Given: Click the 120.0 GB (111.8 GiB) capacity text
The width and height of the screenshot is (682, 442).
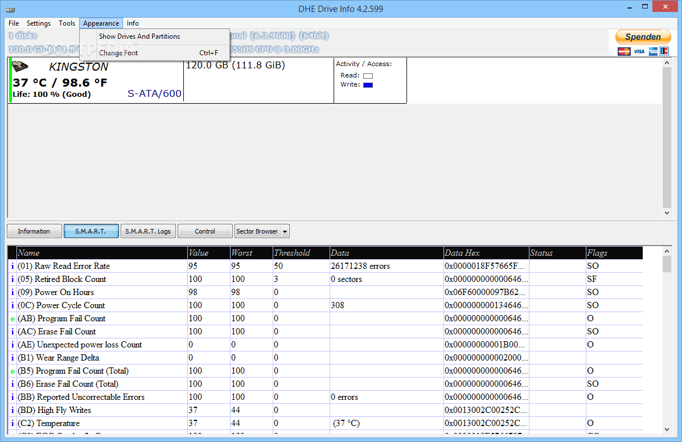Looking at the screenshot, I should 235,66.
